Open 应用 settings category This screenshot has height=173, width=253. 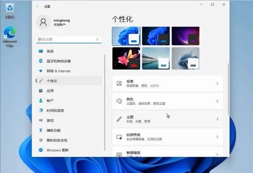pyautogui.click(x=69, y=91)
